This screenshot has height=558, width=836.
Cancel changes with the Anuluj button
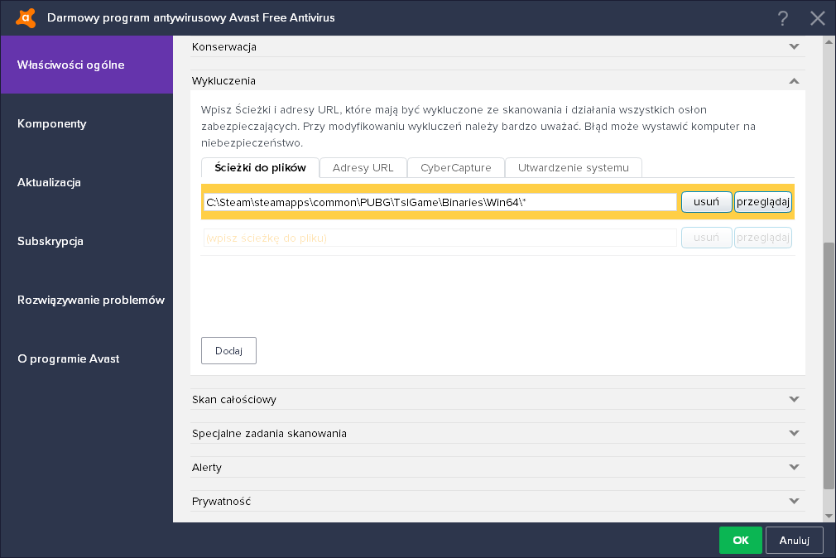click(795, 540)
